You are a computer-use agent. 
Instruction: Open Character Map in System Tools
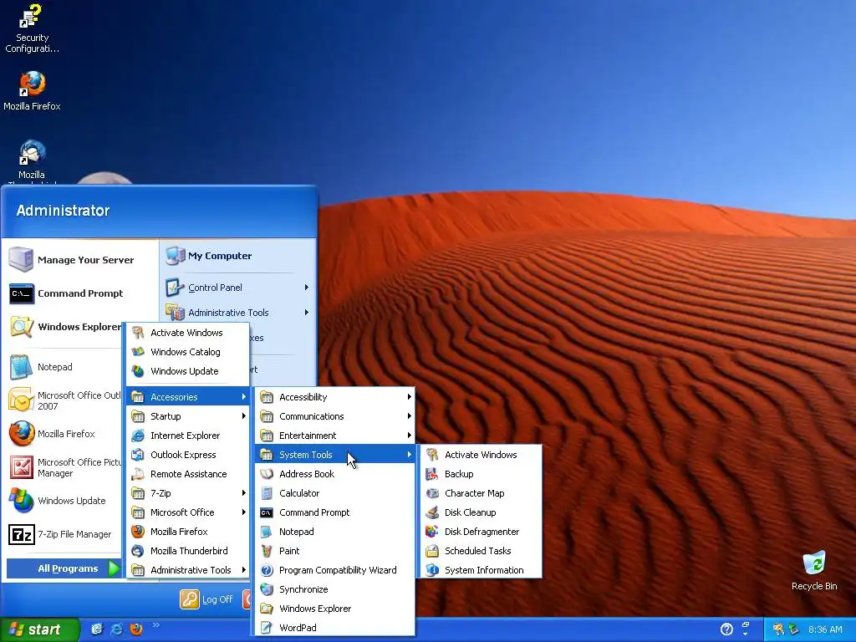pos(481,493)
